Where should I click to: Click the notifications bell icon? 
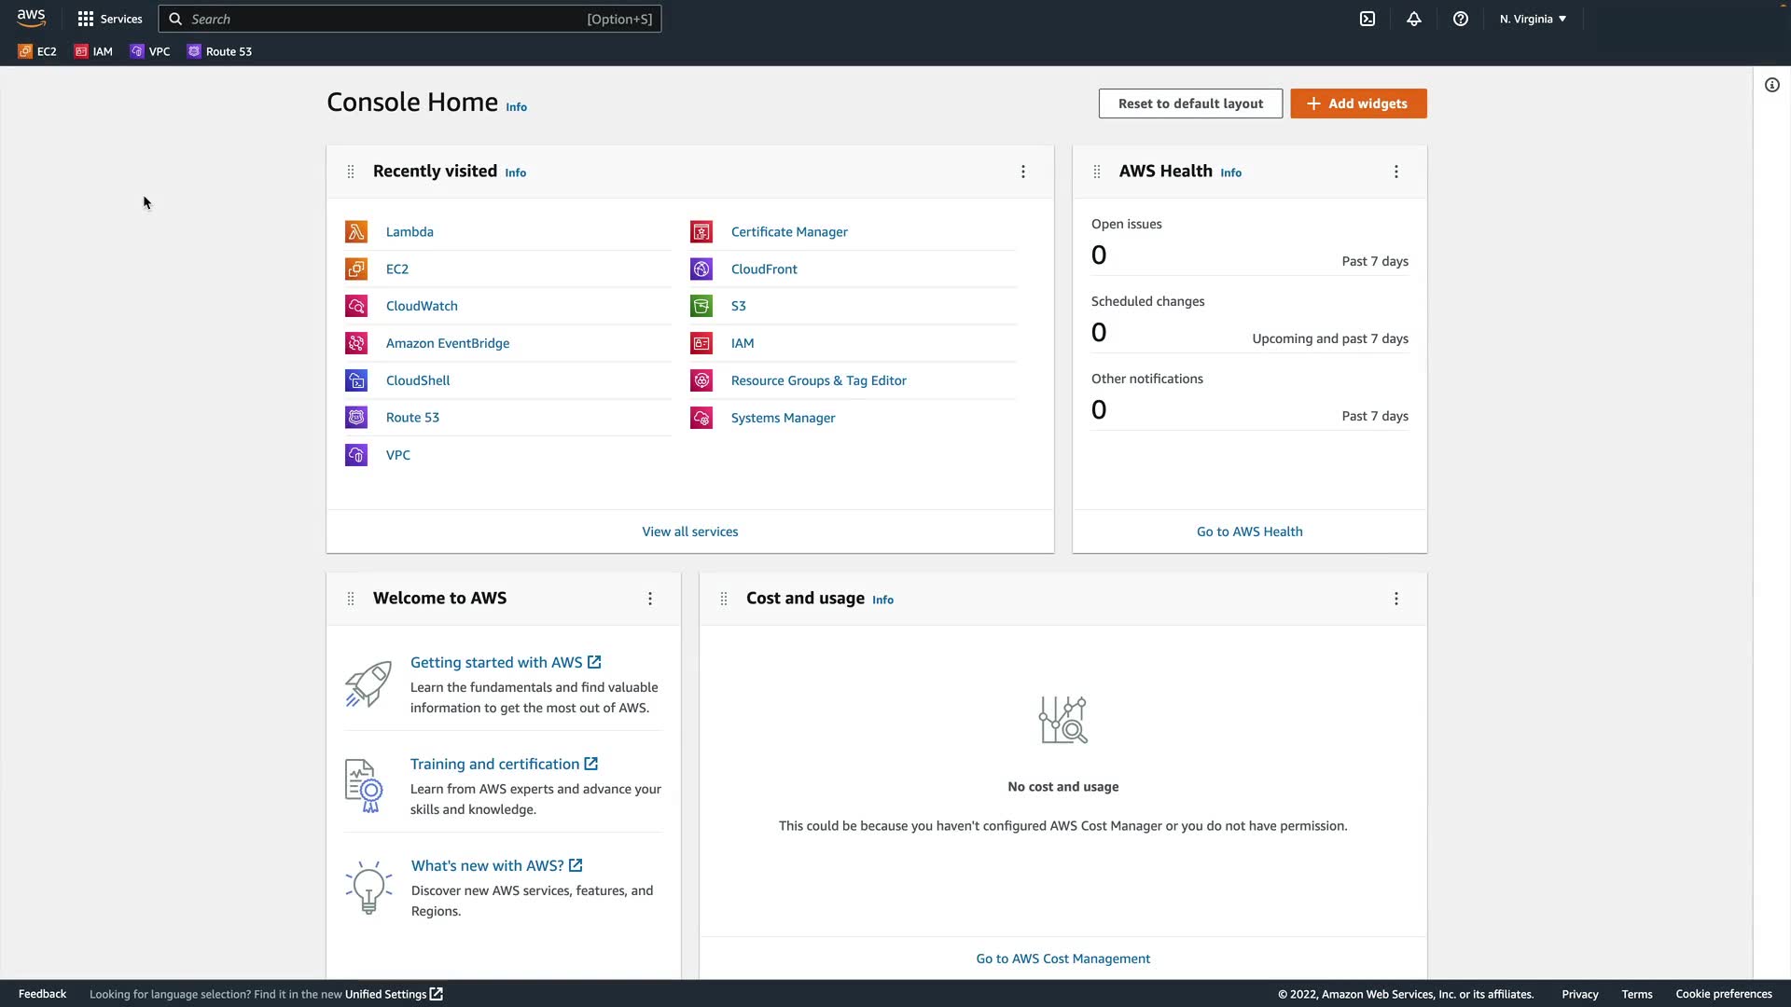tap(1414, 19)
